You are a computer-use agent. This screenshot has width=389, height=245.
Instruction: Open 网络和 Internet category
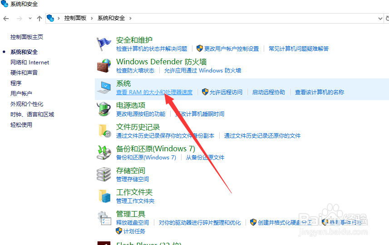pos(30,62)
